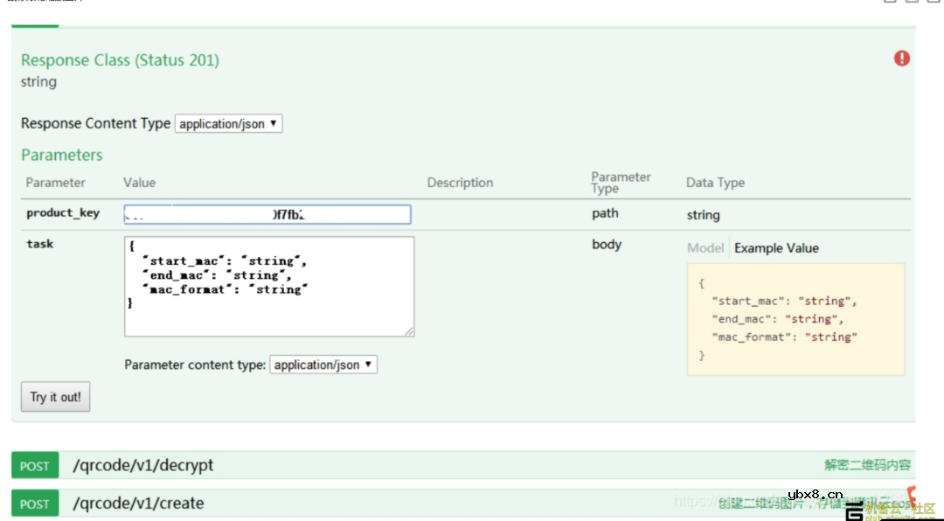This screenshot has height=521, width=944.
Task: Click the leftmost box icon at top right
Action: (891, 2)
